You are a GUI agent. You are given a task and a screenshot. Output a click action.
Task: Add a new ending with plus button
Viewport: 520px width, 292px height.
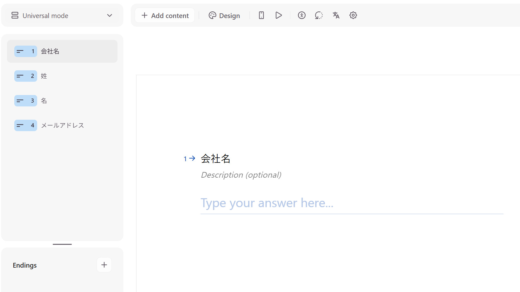(104, 265)
